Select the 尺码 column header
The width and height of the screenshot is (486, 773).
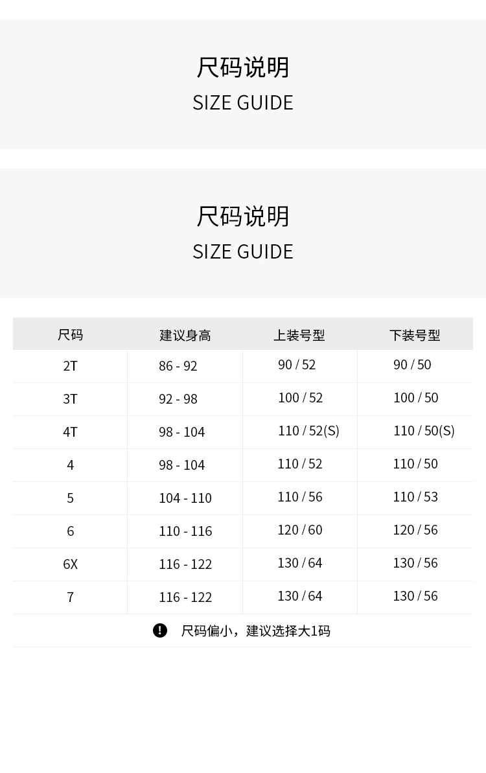coord(70,335)
